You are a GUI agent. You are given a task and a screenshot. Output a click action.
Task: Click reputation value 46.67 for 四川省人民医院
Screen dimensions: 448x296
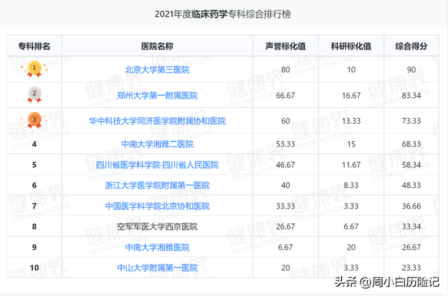[x=286, y=165]
